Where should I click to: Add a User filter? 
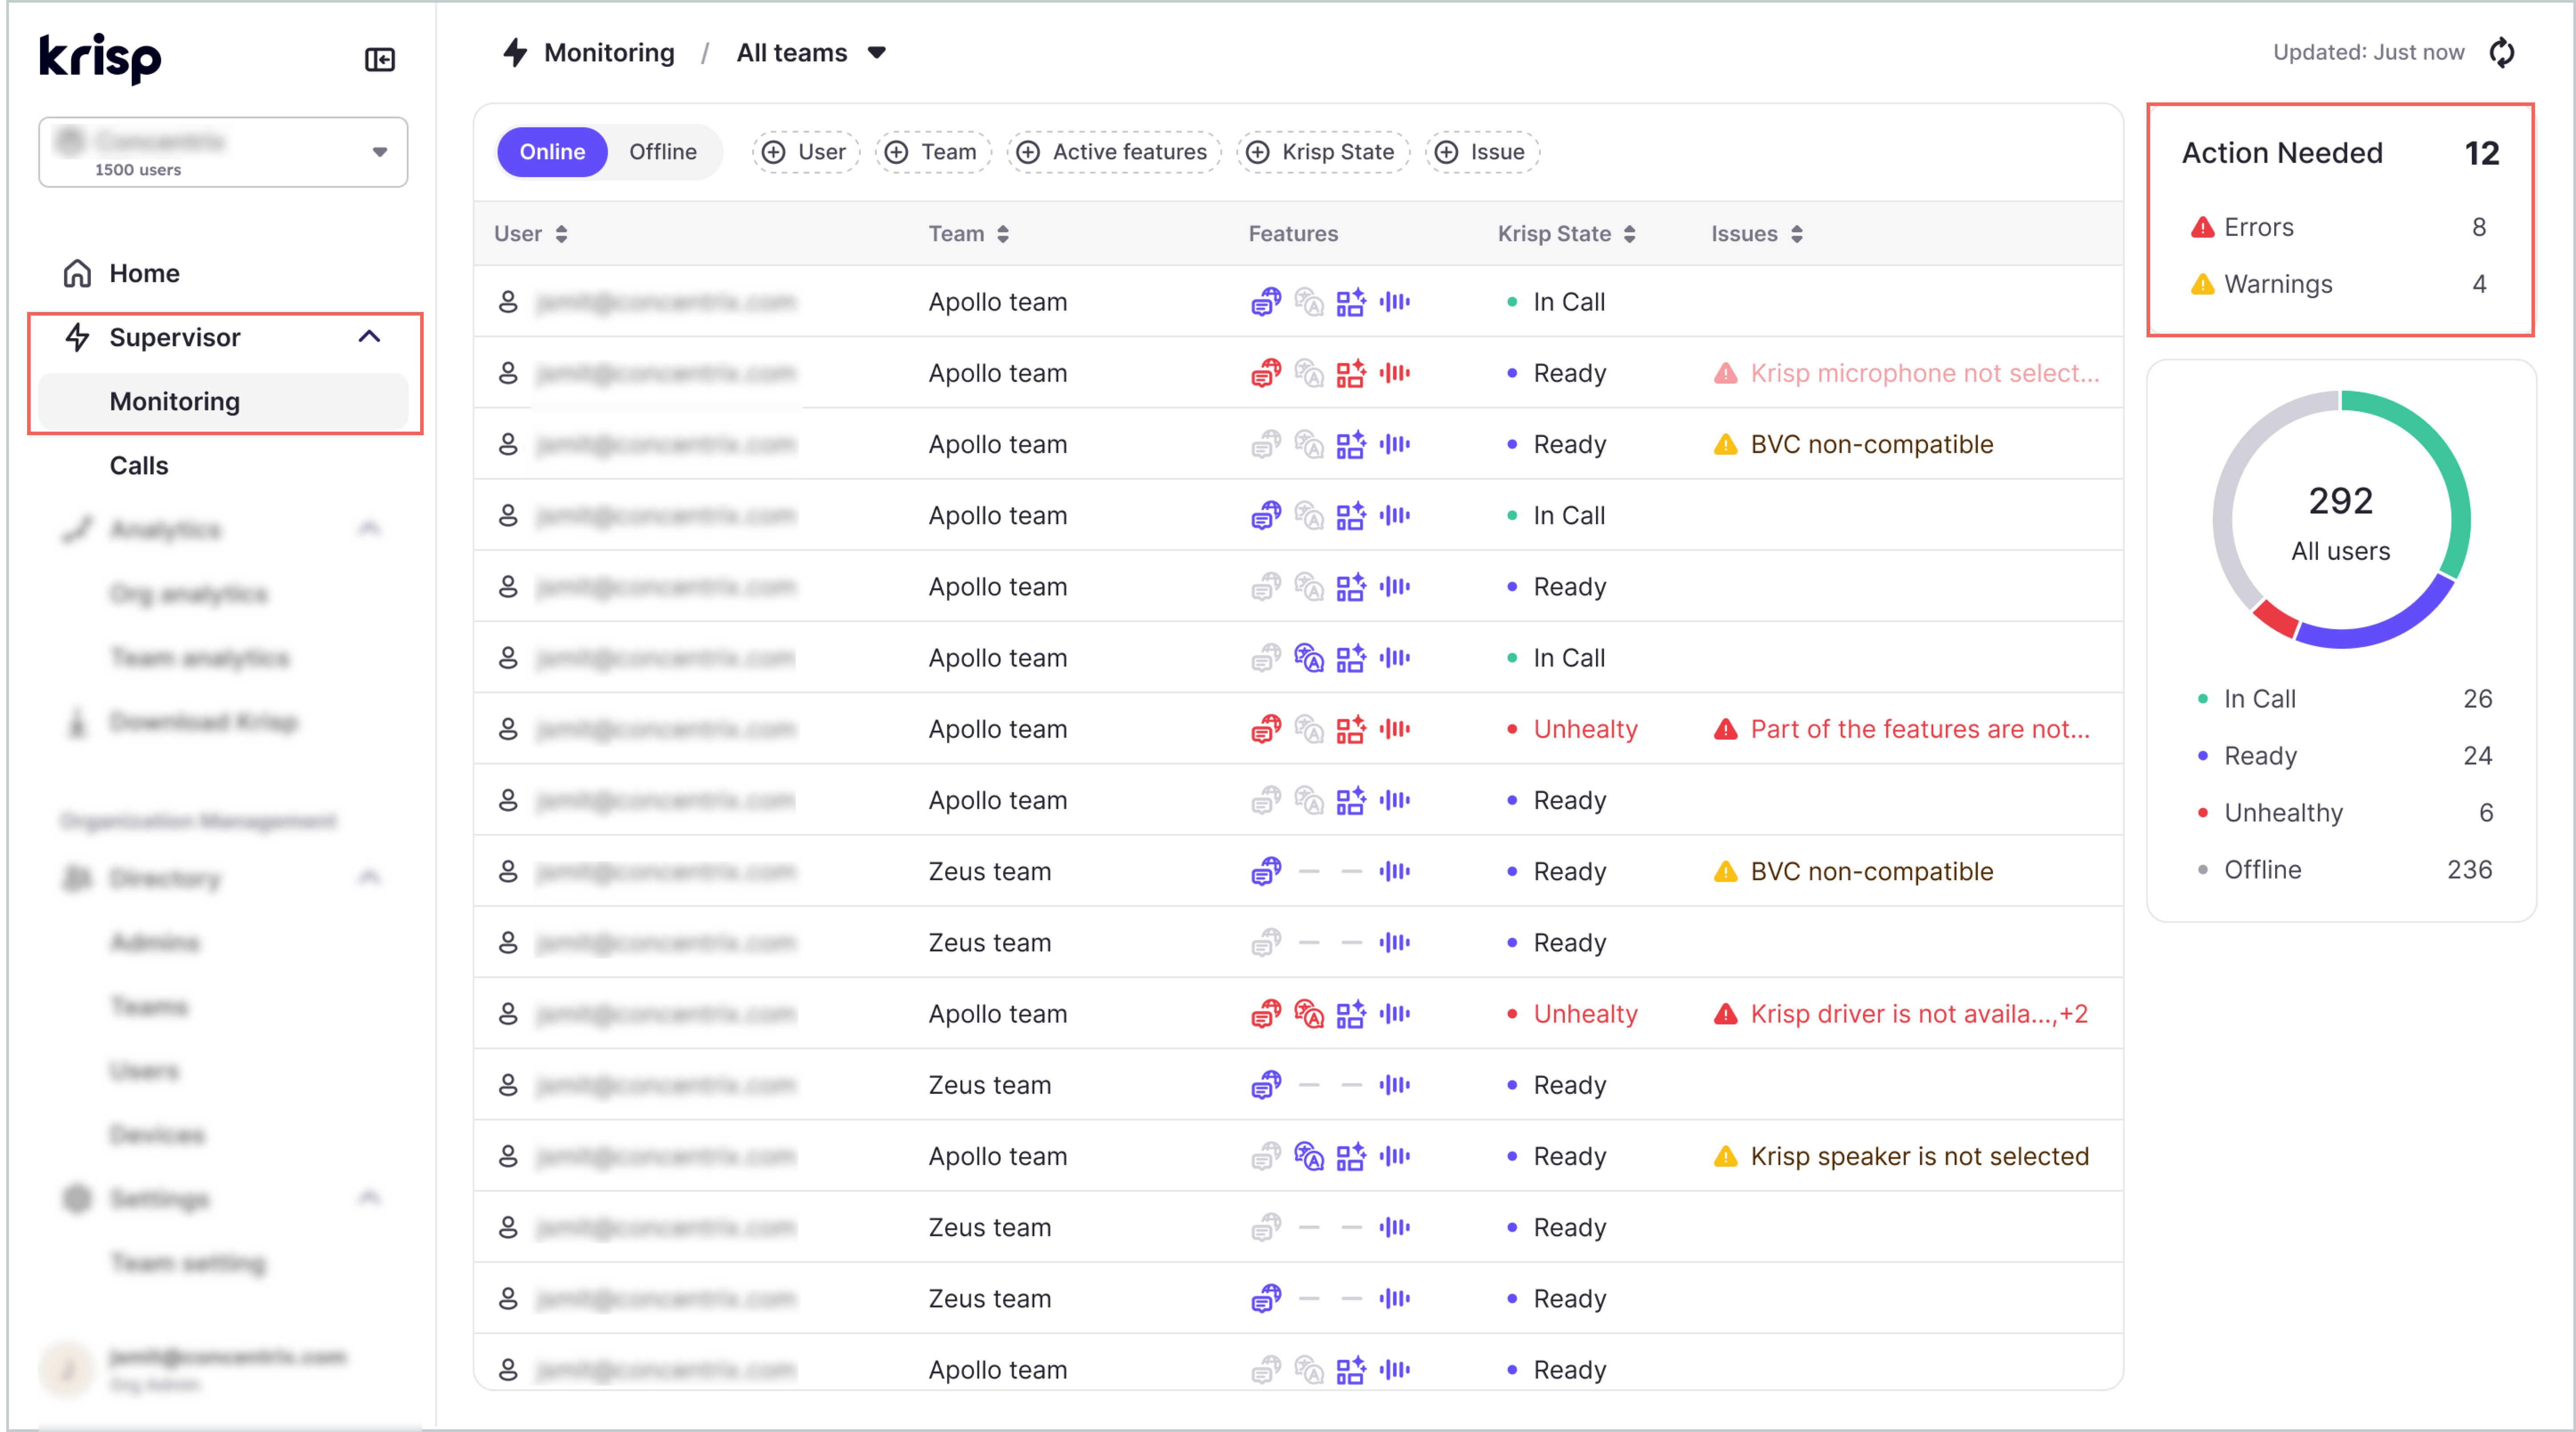coord(806,152)
